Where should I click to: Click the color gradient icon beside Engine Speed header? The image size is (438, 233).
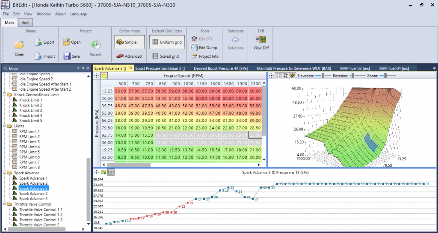pyautogui.click(x=104, y=76)
